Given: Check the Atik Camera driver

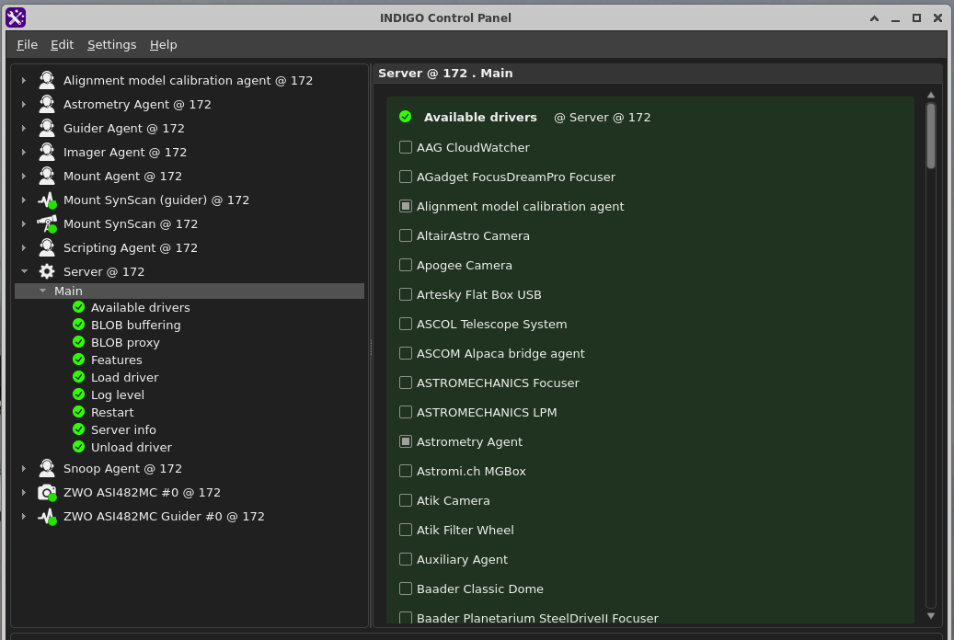Looking at the screenshot, I should click(x=405, y=500).
